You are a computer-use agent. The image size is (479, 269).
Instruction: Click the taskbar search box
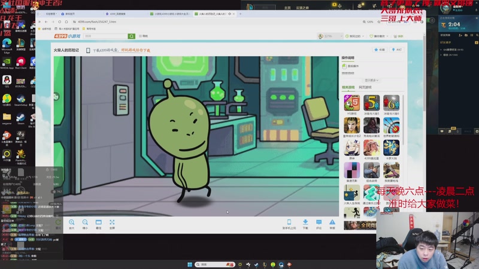point(215,264)
